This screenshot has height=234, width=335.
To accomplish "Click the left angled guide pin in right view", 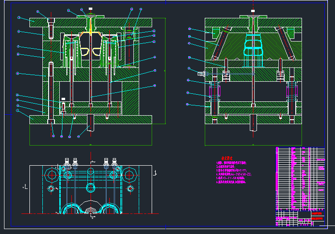I will click(221, 43).
